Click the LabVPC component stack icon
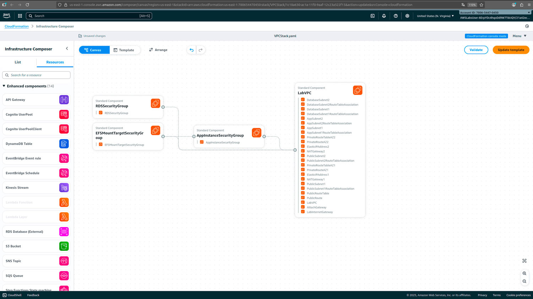 tap(357, 90)
